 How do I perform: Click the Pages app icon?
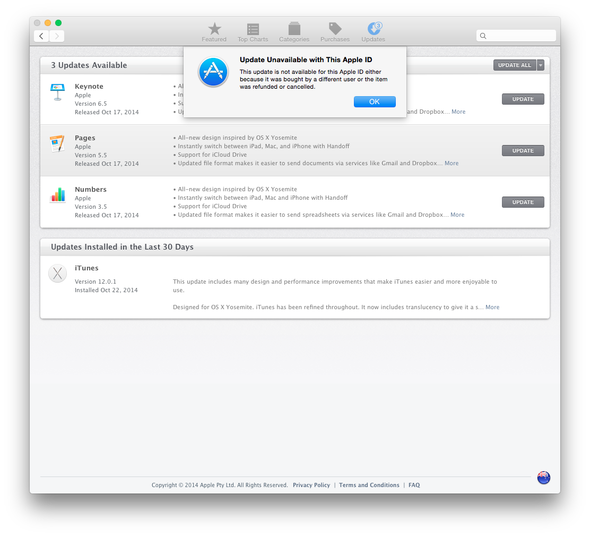pyautogui.click(x=58, y=143)
